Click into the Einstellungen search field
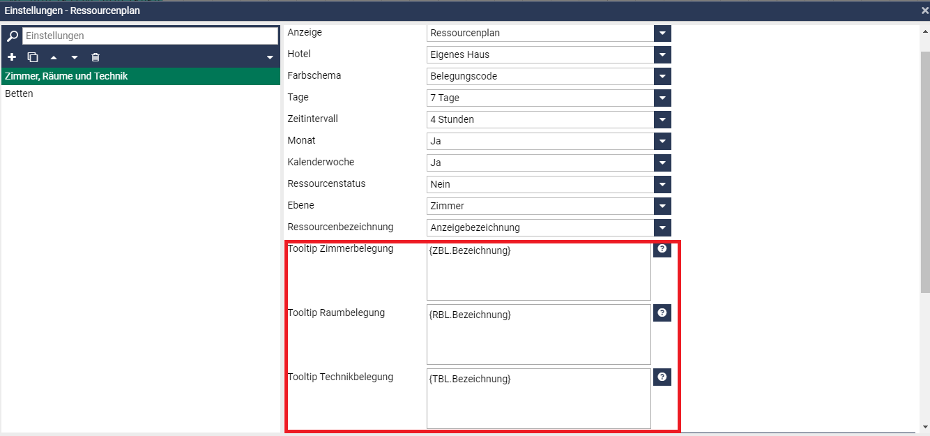This screenshot has width=930, height=436. tap(150, 36)
